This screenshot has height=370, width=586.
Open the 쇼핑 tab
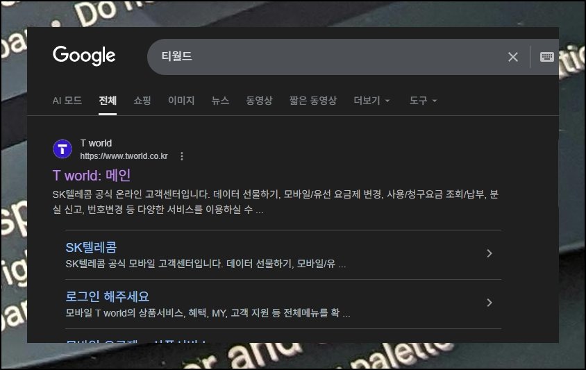tap(142, 101)
